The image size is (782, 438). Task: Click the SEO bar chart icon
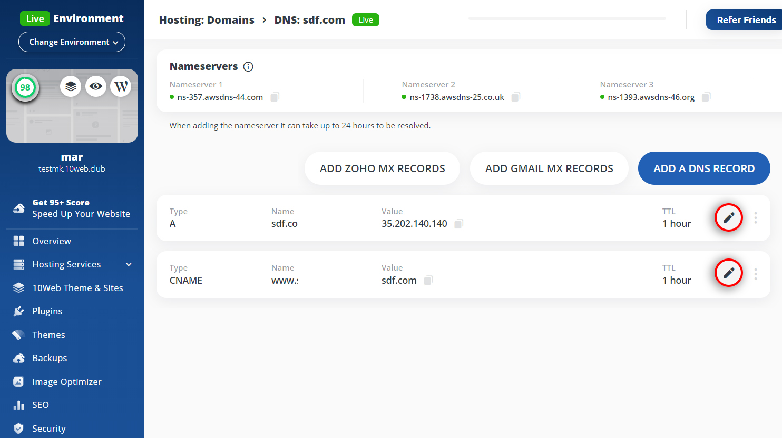(x=19, y=405)
